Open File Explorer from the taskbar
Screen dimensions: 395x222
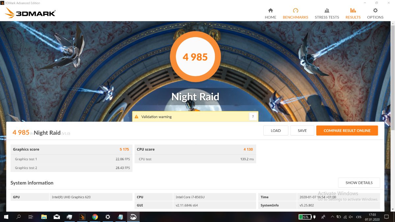[x=44, y=217]
